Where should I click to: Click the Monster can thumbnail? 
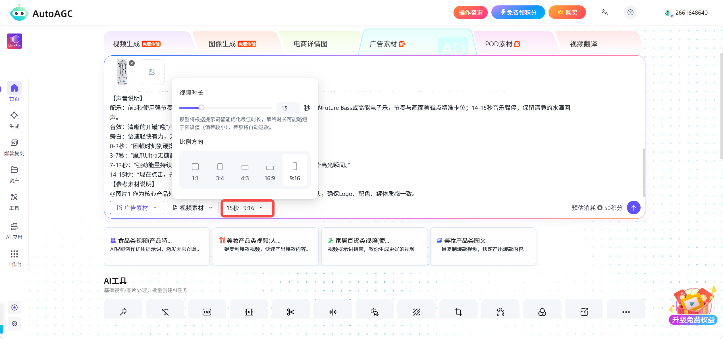click(x=122, y=72)
